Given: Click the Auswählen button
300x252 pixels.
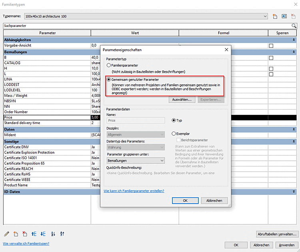Looking at the screenshot, I should click(x=182, y=100).
